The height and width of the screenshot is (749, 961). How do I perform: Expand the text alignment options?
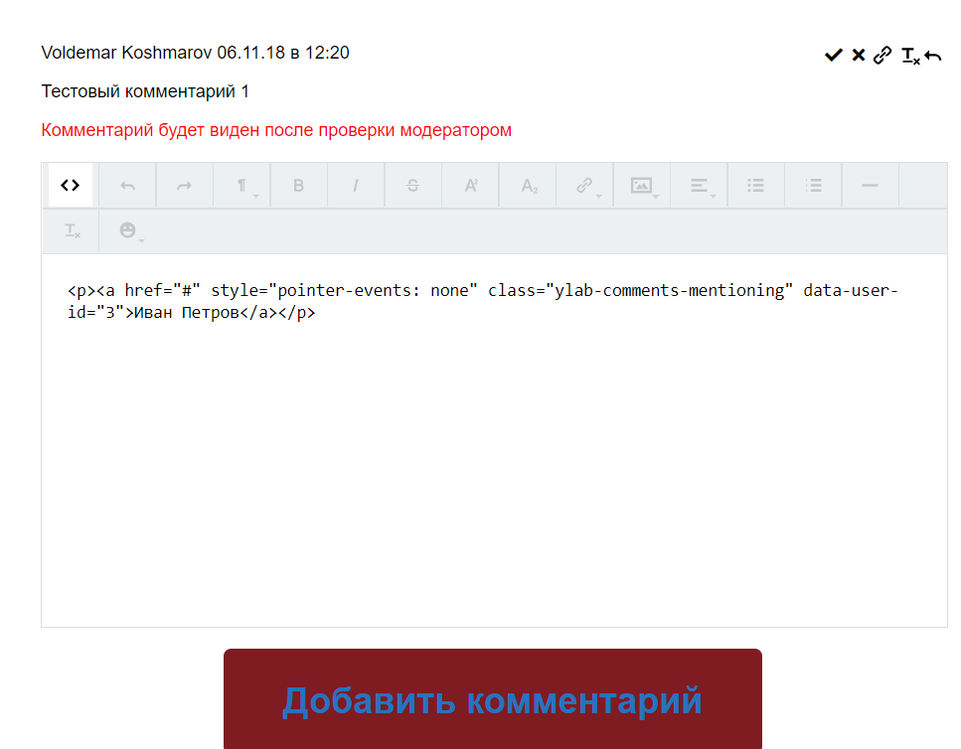[701, 186]
